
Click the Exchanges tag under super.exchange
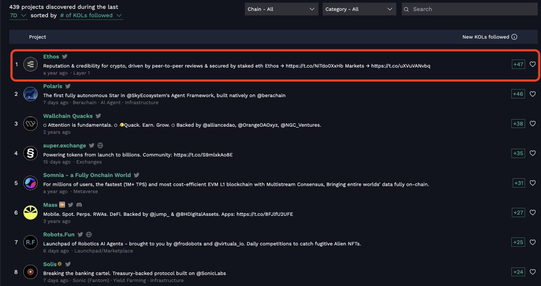pos(89,162)
